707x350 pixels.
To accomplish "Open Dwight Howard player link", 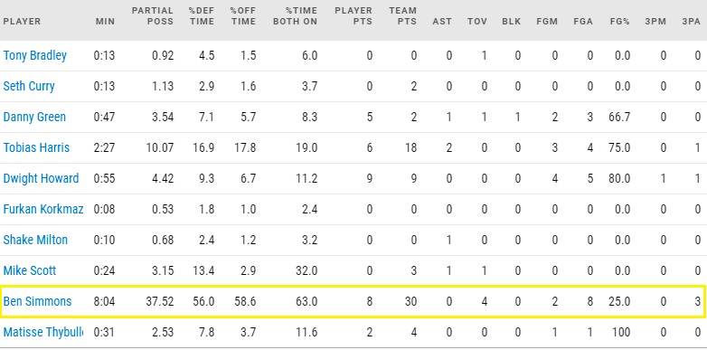I will tap(41, 178).
